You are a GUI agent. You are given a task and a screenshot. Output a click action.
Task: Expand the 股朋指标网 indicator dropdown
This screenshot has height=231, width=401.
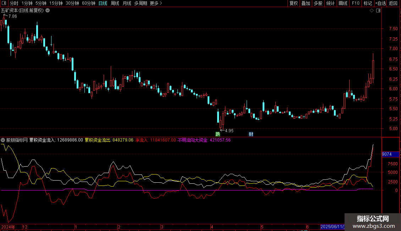click(x=3, y=140)
